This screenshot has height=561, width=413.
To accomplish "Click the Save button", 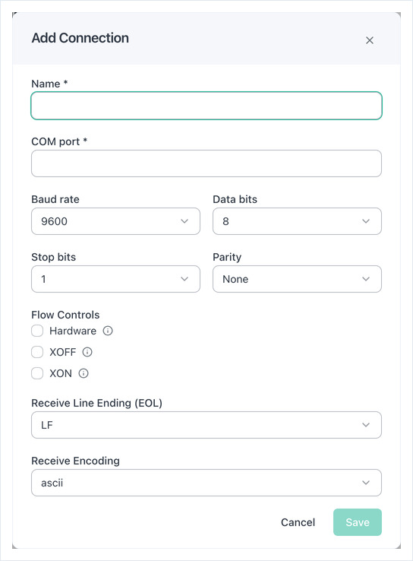I will click(x=358, y=522).
